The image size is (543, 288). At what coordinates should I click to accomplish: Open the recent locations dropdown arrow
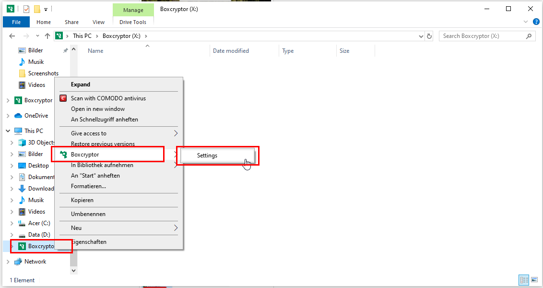(x=37, y=36)
